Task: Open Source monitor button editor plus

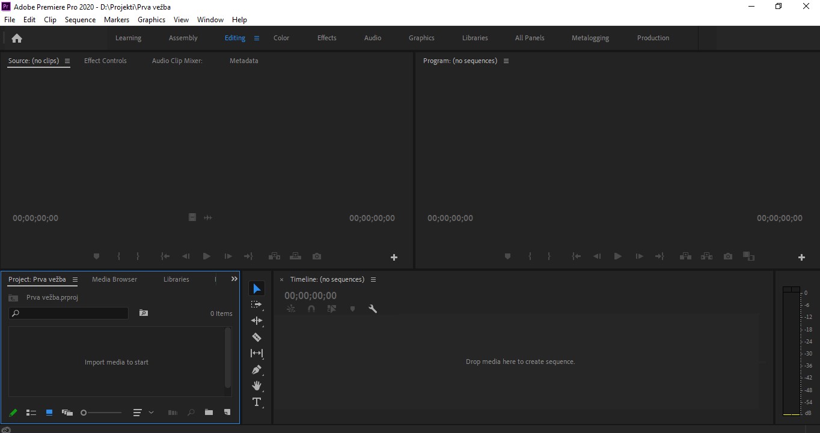Action: coord(394,257)
